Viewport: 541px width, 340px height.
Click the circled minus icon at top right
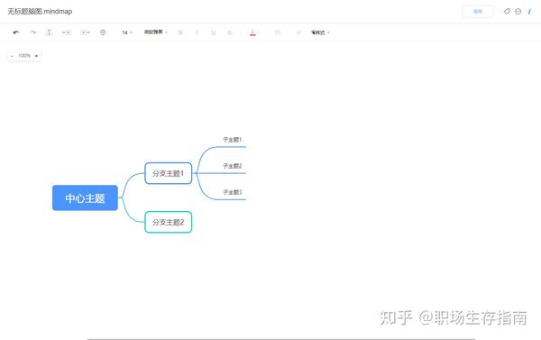point(518,12)
